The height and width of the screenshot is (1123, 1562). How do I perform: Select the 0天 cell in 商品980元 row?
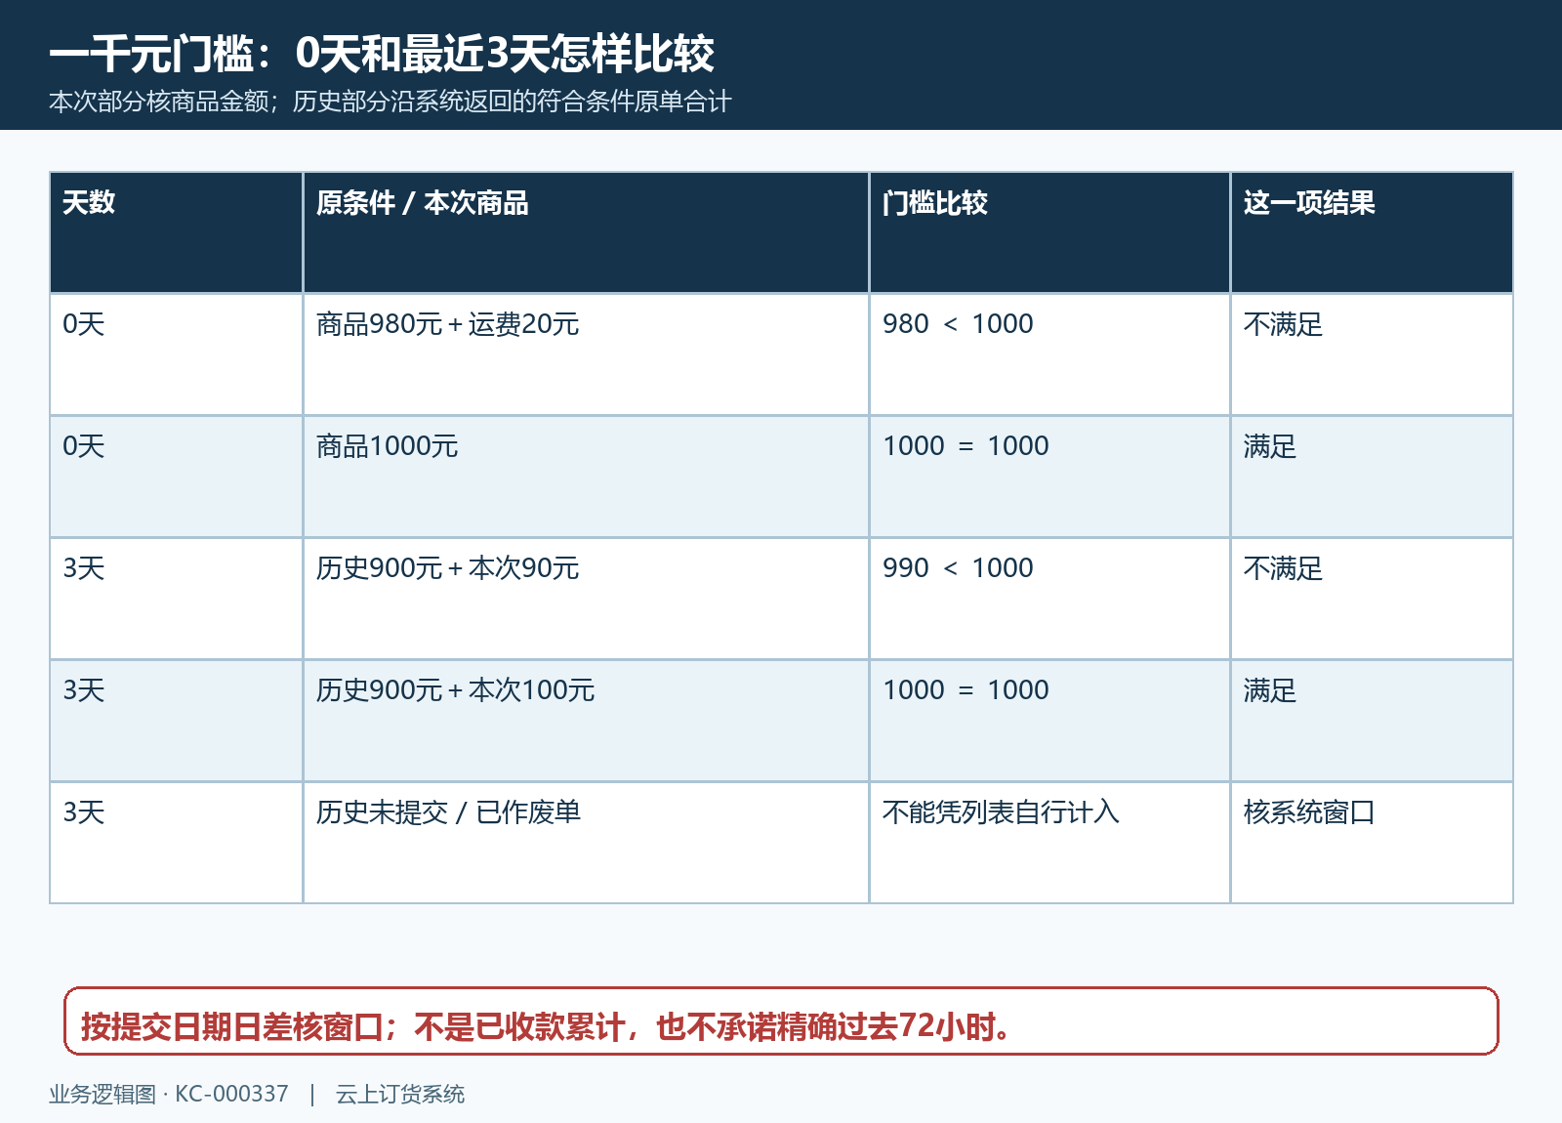click(177, 354)
